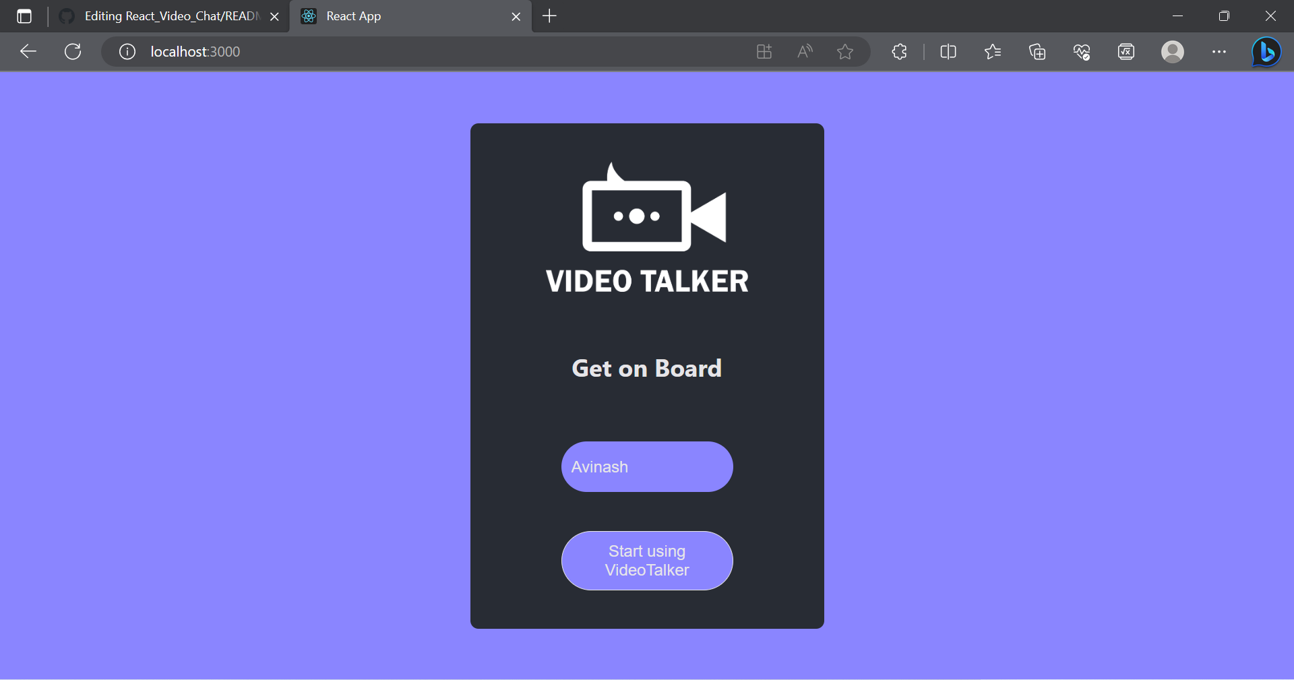
Task: Open the browser Extensions menu
Action: click(899, 52)
